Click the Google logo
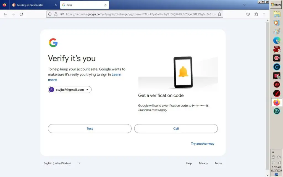The height and width of the screenshot is (177, 283). (53, 43)
